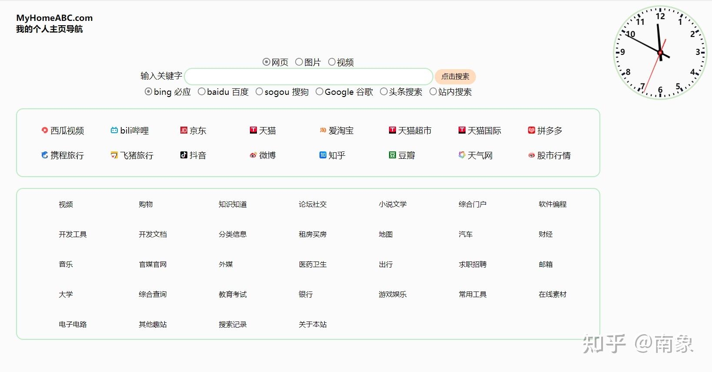The height and width of the screenshot is (372, 712).
Task: Choose the sogou 搜狗 search engine
Action: click(260, 91)
